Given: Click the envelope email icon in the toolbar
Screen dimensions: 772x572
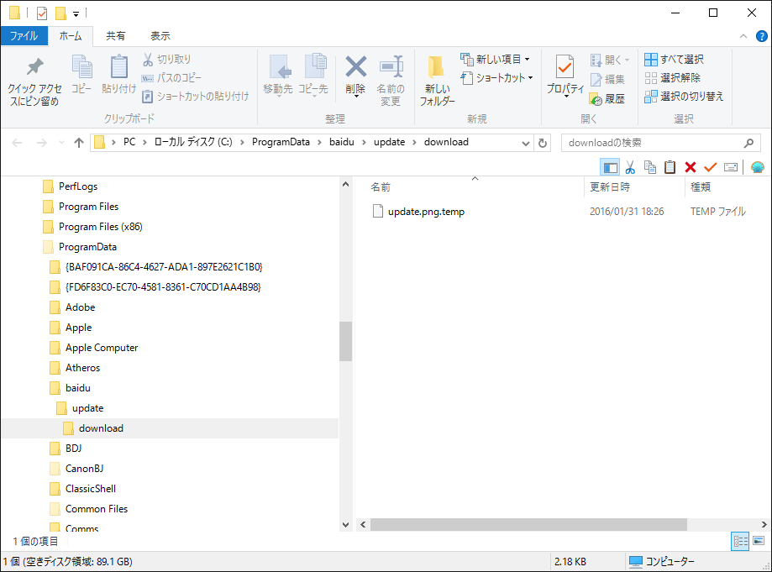Looking at the screenshot, I should [730, 167].
